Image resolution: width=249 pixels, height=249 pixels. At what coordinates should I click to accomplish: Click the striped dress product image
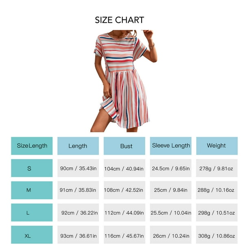tap(124, 80)
